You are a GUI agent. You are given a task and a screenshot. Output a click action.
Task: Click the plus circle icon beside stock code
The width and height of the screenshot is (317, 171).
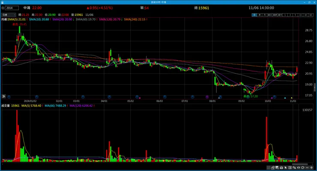pyautogui.click(x=3, y=8)
